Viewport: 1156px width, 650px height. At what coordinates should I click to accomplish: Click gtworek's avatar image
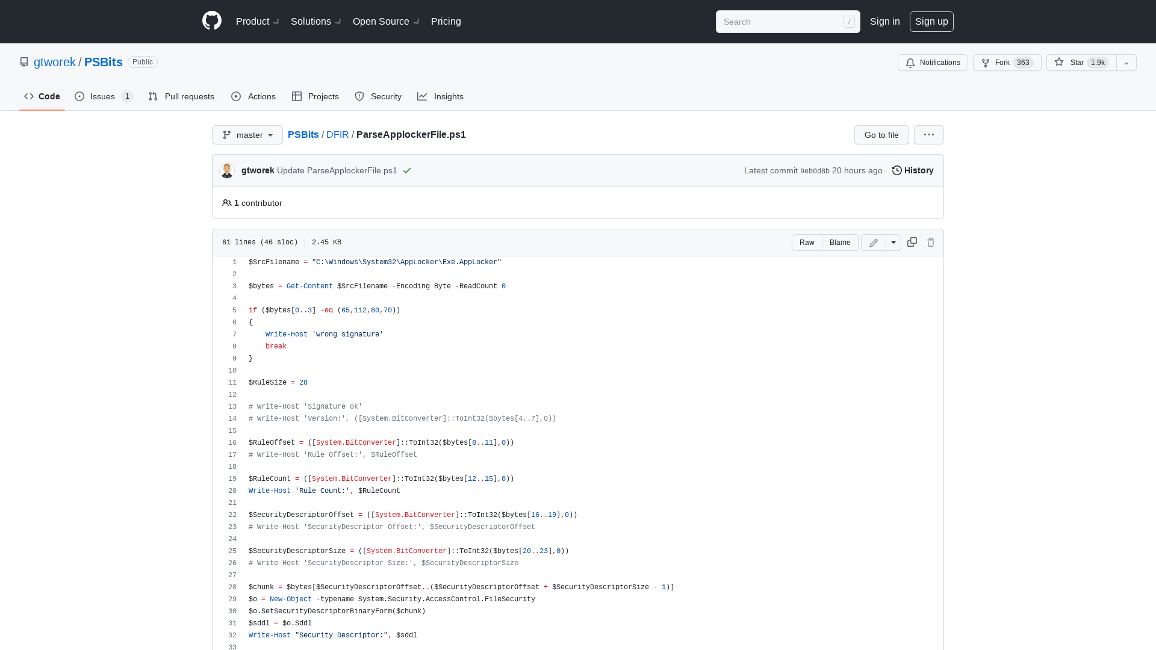tap(227, 170)
